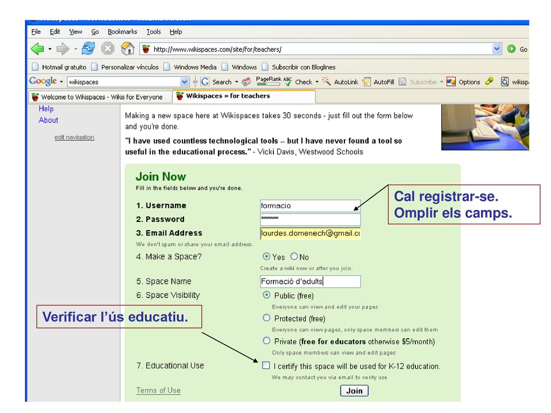Open the Subscribe dropdown arrow
551x413 pixels.
[x=441, y=82]
